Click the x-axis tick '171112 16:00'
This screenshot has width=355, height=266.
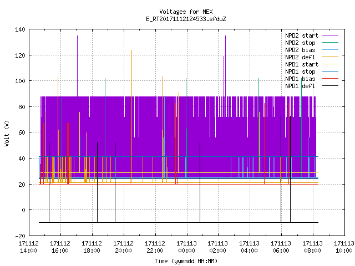(x=60, y=247)
